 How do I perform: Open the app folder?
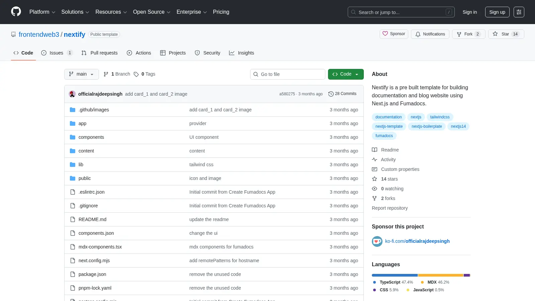coord(82,123)
